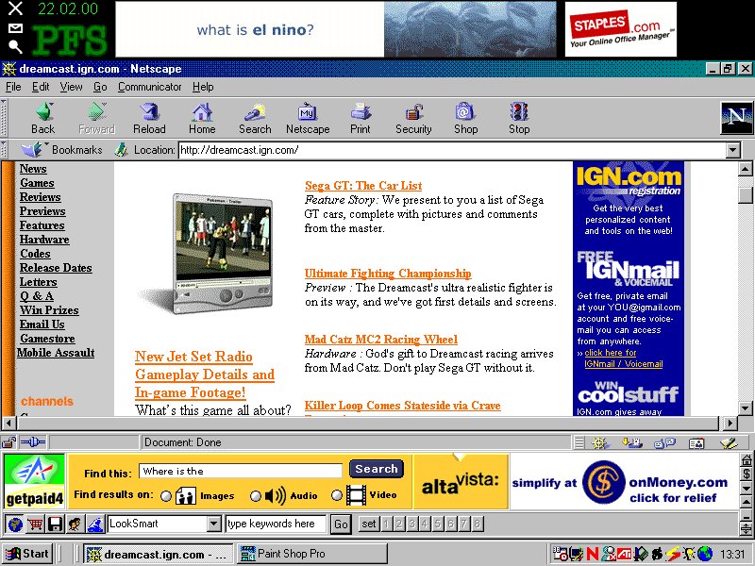This screenshot has width=755, height=566.
Task: Open the Mad Catz MC2 Racing Wheel link
Action: (x=381, y=340)
